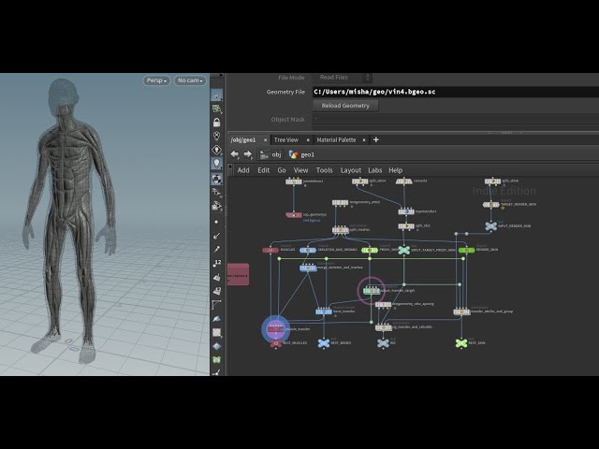Select the RIG null node
This screenshot has height=449, width=599.
(x=383, y=343)
